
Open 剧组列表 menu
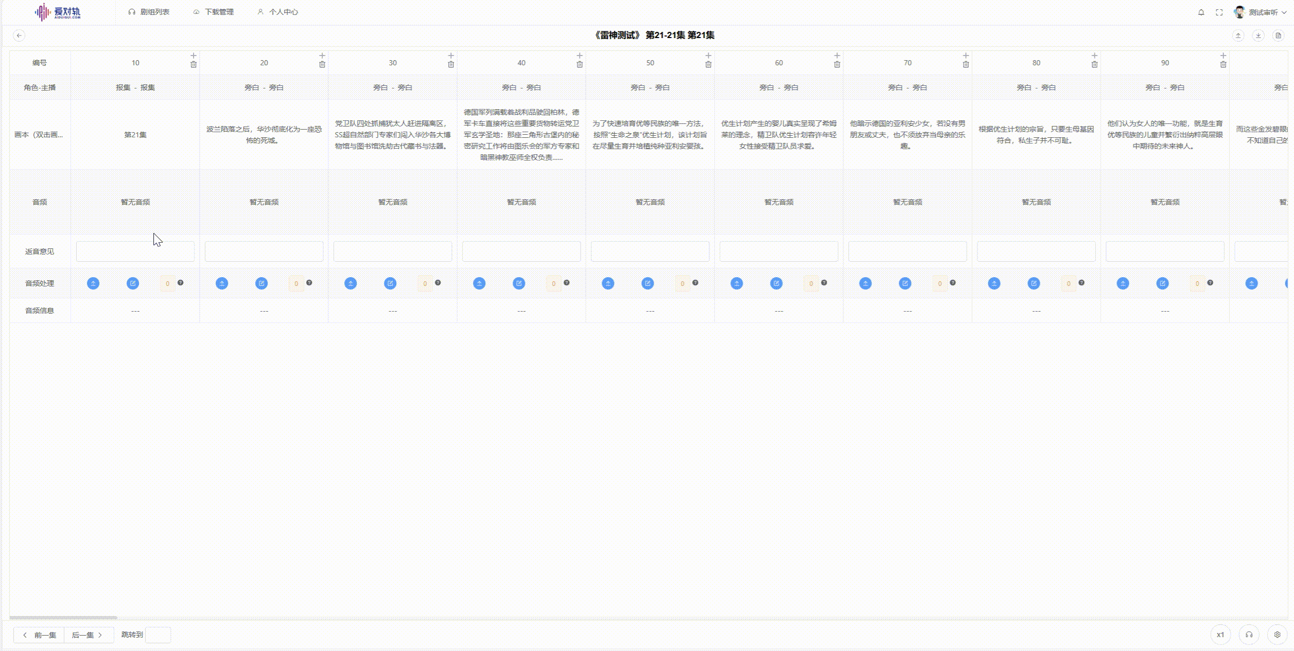tap(149, 12)
